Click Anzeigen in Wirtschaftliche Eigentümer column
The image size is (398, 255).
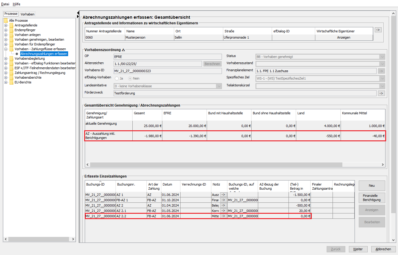coord(344,37)
